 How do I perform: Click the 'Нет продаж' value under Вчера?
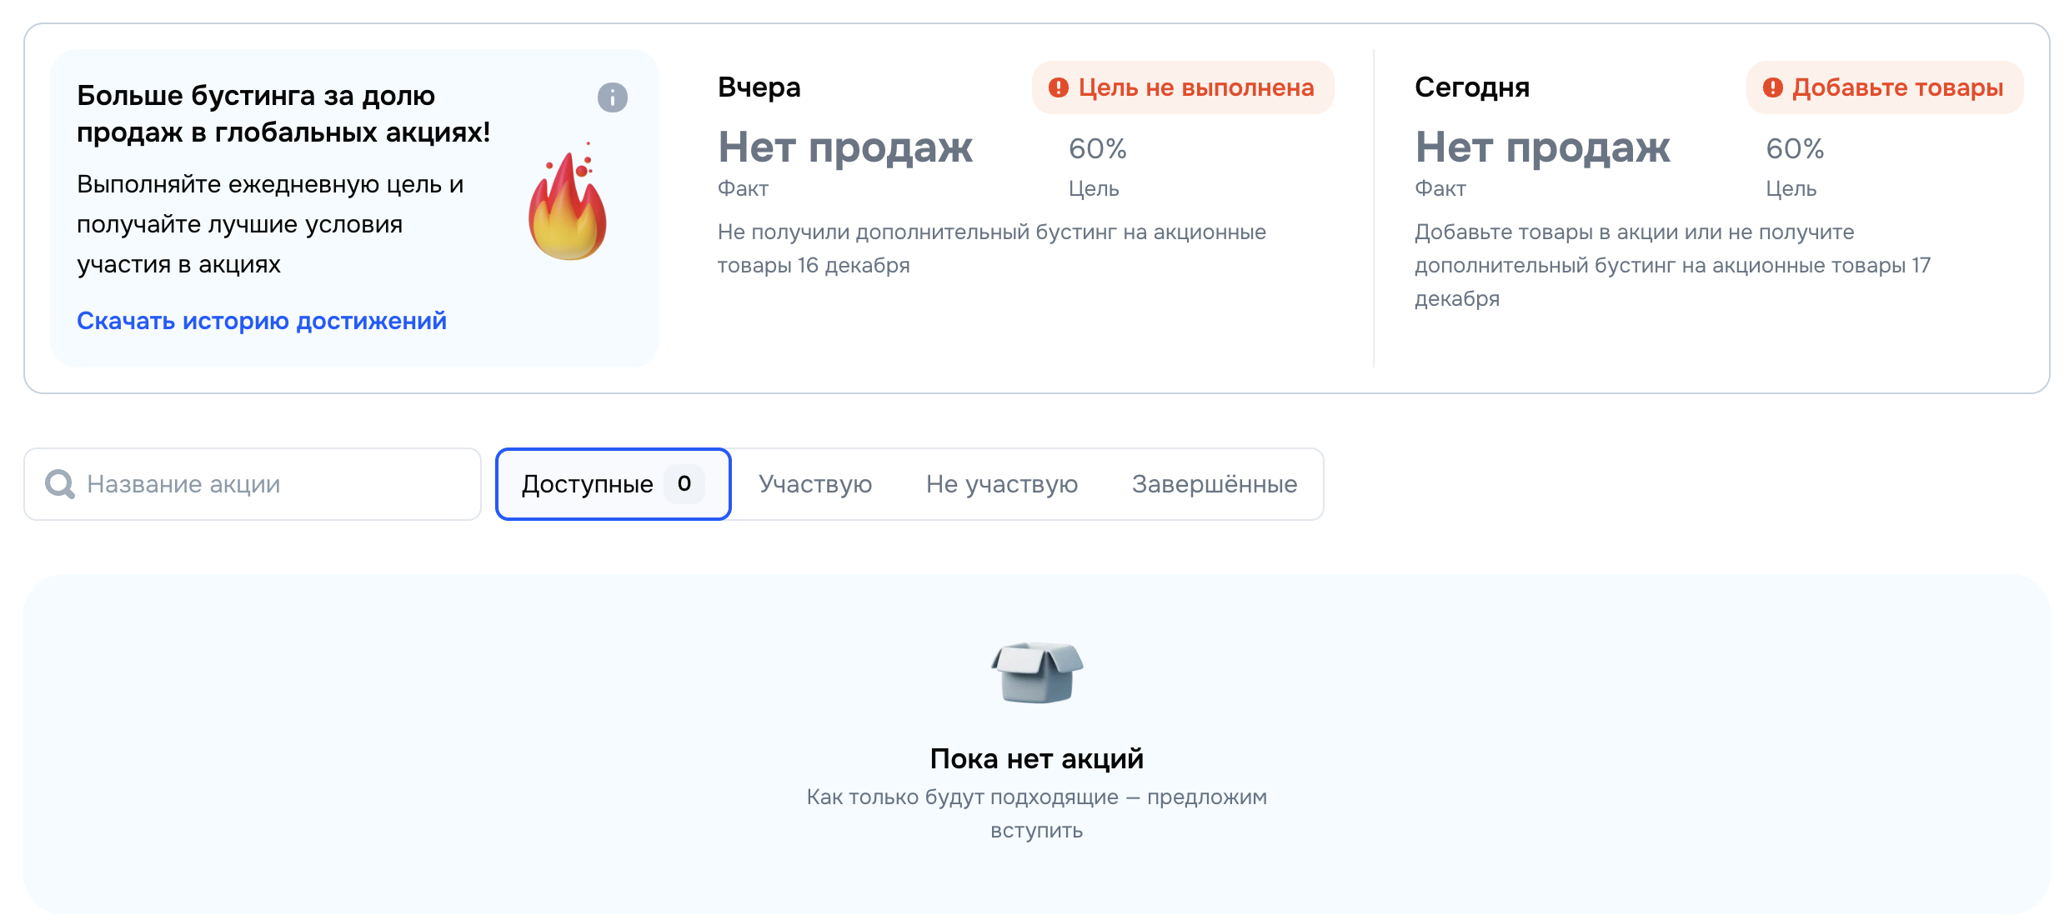tap(844, 148)
